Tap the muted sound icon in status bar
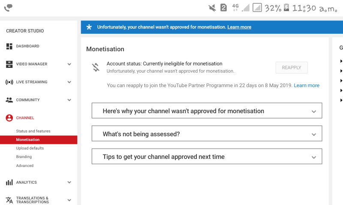Viewport: 343px width, 205px height. 212,8
